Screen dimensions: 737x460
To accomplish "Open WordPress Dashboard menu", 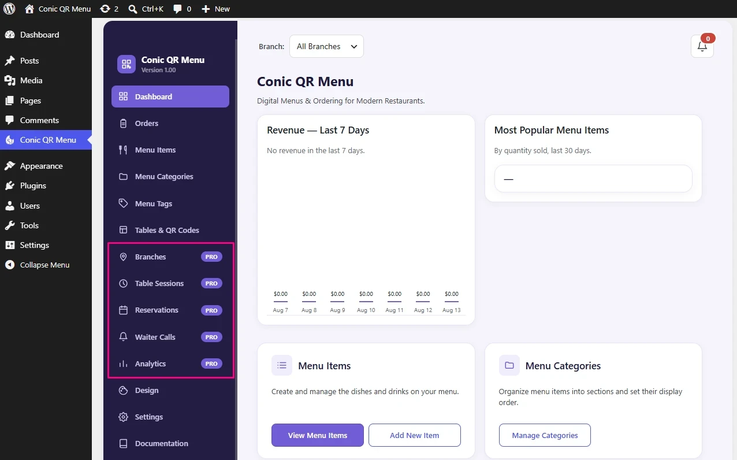I will point(46,35).
